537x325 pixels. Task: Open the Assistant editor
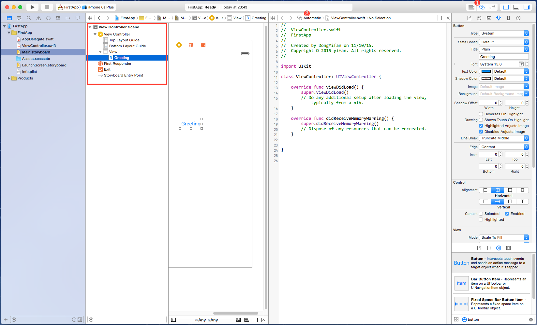482,7
